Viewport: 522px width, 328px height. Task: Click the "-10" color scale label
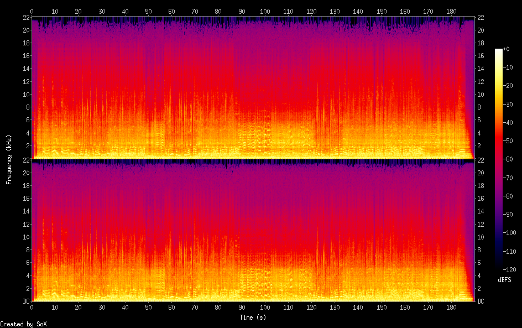508,67
